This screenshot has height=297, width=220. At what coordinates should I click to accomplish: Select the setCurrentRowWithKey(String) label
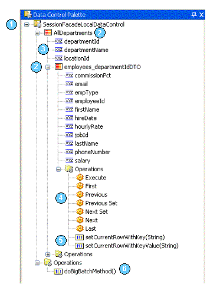(x=125, y=237)
